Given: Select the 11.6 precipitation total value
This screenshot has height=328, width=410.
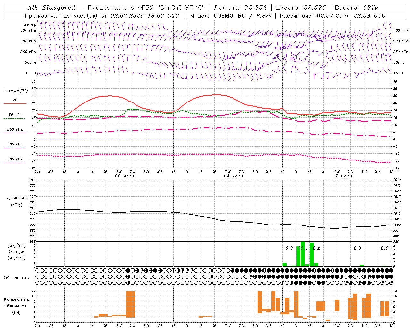Looking at the screenshot, I should 302,248.
